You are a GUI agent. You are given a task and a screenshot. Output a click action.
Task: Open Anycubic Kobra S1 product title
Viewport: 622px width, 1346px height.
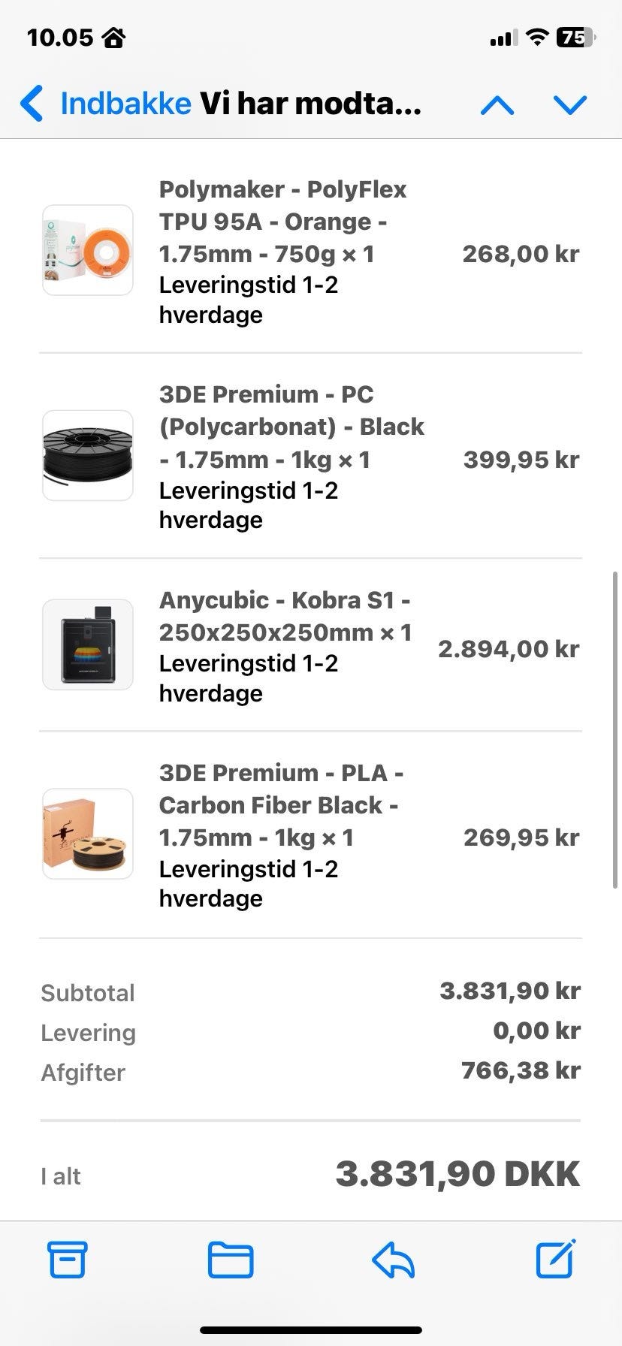(x=285, y=616)
